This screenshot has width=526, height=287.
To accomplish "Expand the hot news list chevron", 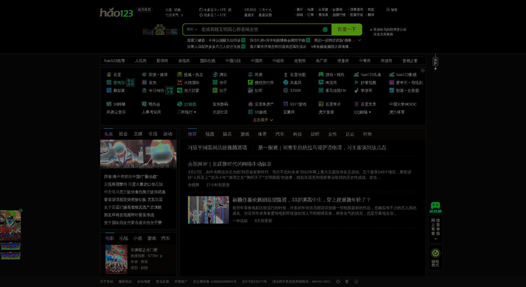I will pyautogui.click(x=359, y=40).
